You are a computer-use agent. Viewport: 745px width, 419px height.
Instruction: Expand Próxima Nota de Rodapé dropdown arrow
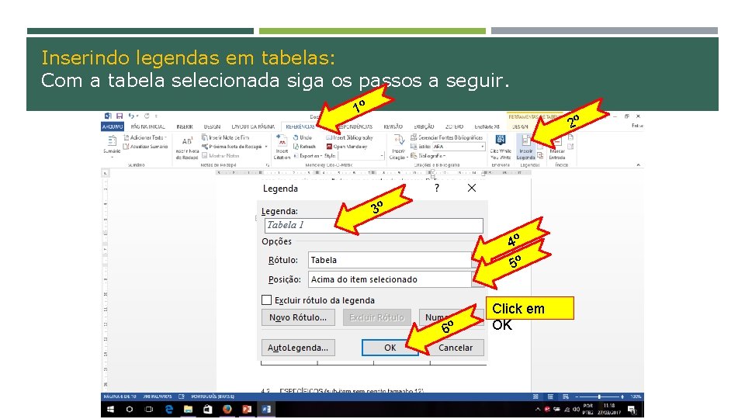tap(266, 147)
